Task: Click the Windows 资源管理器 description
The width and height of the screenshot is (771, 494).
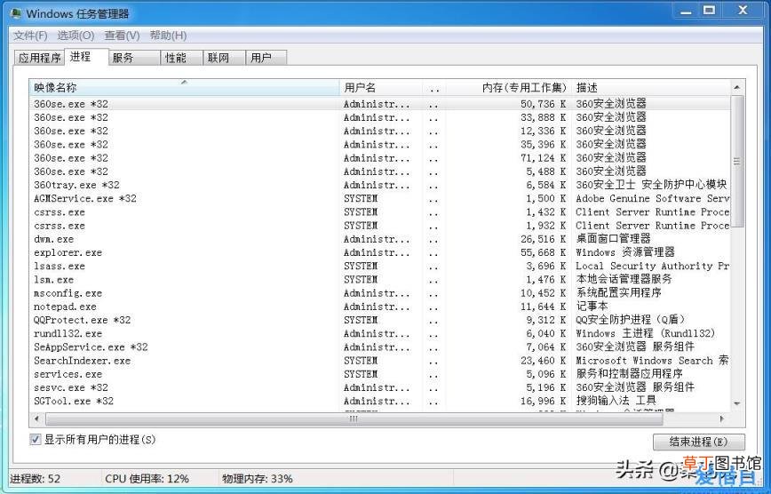Action: [x=625, y=252]
